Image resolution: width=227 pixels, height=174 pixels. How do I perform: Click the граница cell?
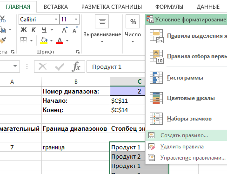(x=76, y=147)
